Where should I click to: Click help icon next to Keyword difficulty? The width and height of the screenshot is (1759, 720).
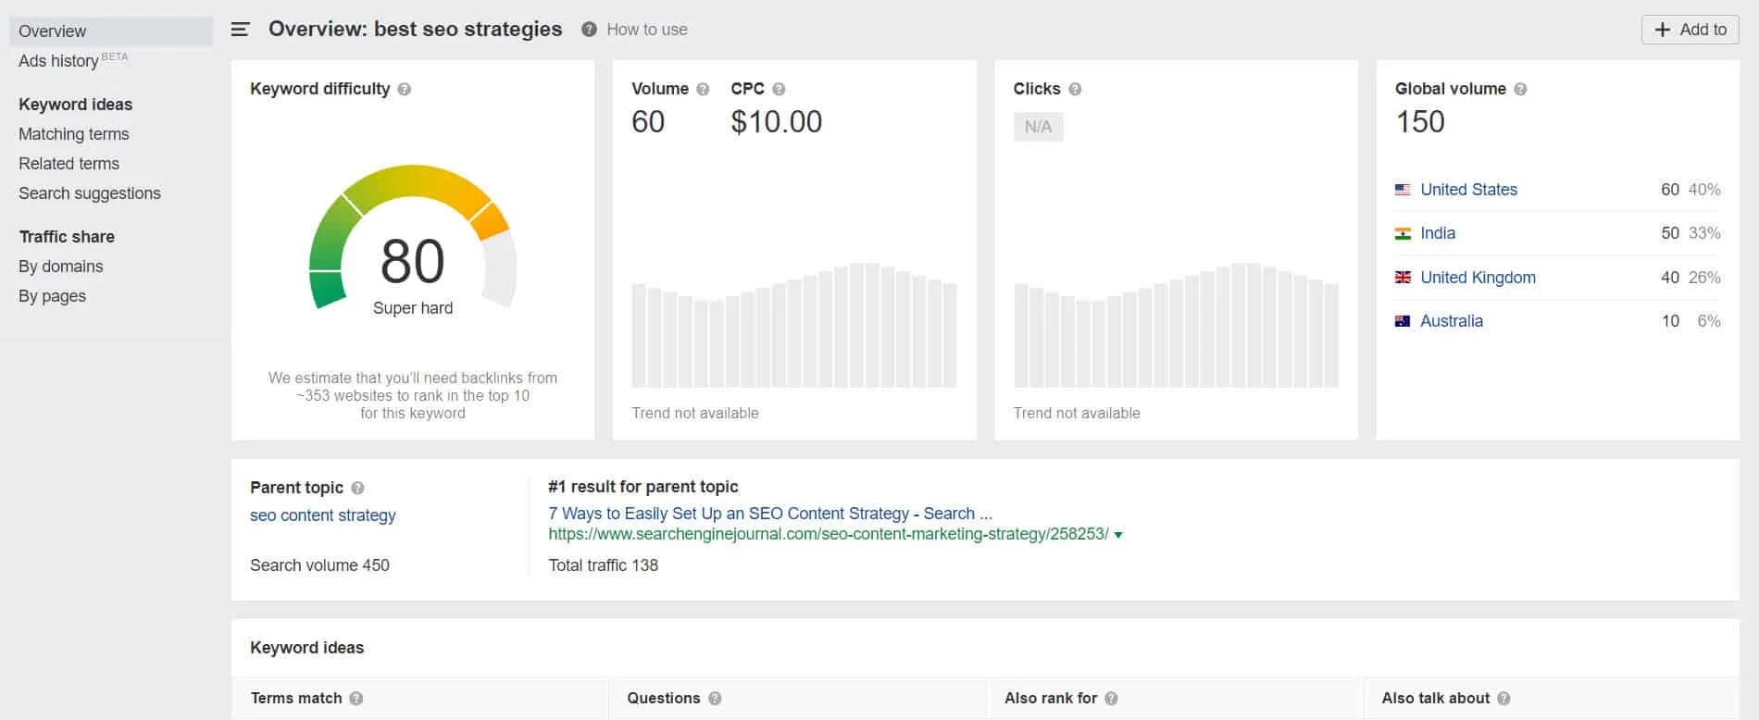(405, 90)
